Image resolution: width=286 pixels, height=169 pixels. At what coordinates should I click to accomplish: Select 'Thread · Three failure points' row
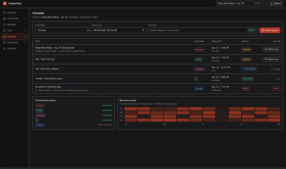(x=158, y=79)
